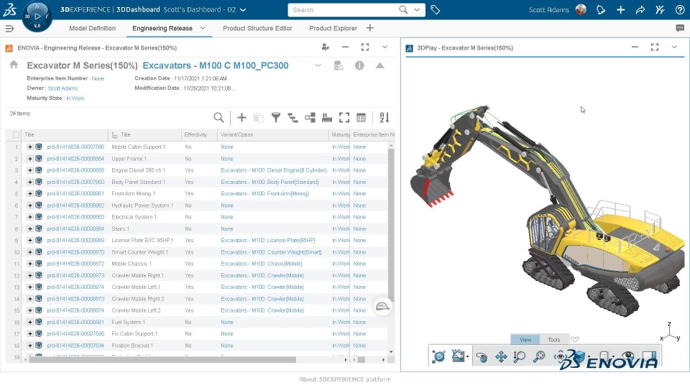Screen dimensions: 690x388
Task: Add a new item with plus icon
Action: [241, 117]
